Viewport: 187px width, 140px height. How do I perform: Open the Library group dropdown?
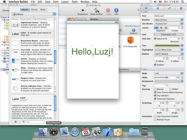tap(34, 14)
